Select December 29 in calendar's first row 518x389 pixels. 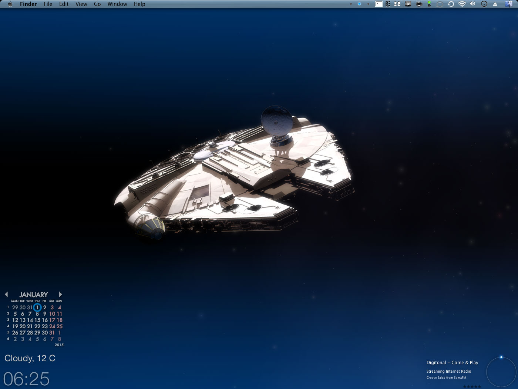[15, 307]
